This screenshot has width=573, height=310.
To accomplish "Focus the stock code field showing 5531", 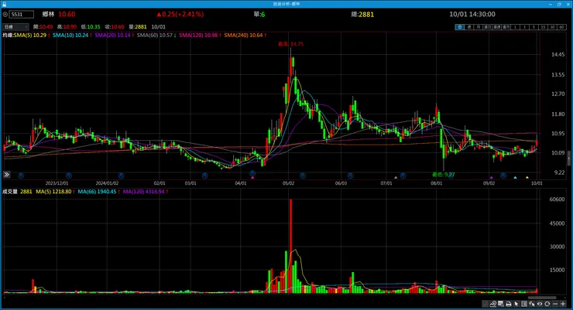I will [x=22, y=14].
